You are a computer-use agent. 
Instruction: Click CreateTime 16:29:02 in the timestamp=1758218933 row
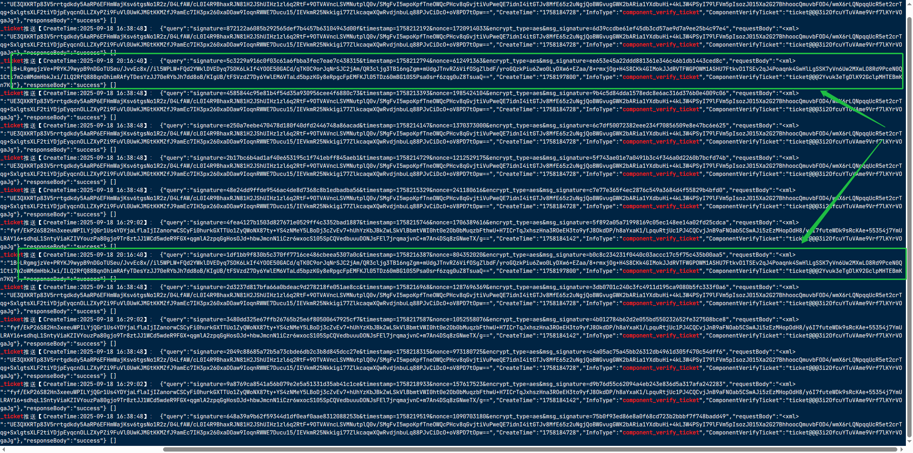pos(93,384)
